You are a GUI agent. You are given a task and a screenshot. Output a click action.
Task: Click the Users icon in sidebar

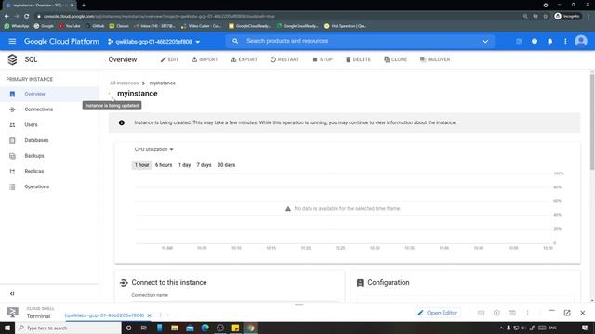pos(12,125)
